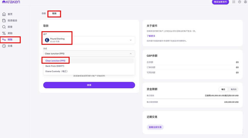Choose Bank Frick (SWIFT) option

[x=55, y=66]
